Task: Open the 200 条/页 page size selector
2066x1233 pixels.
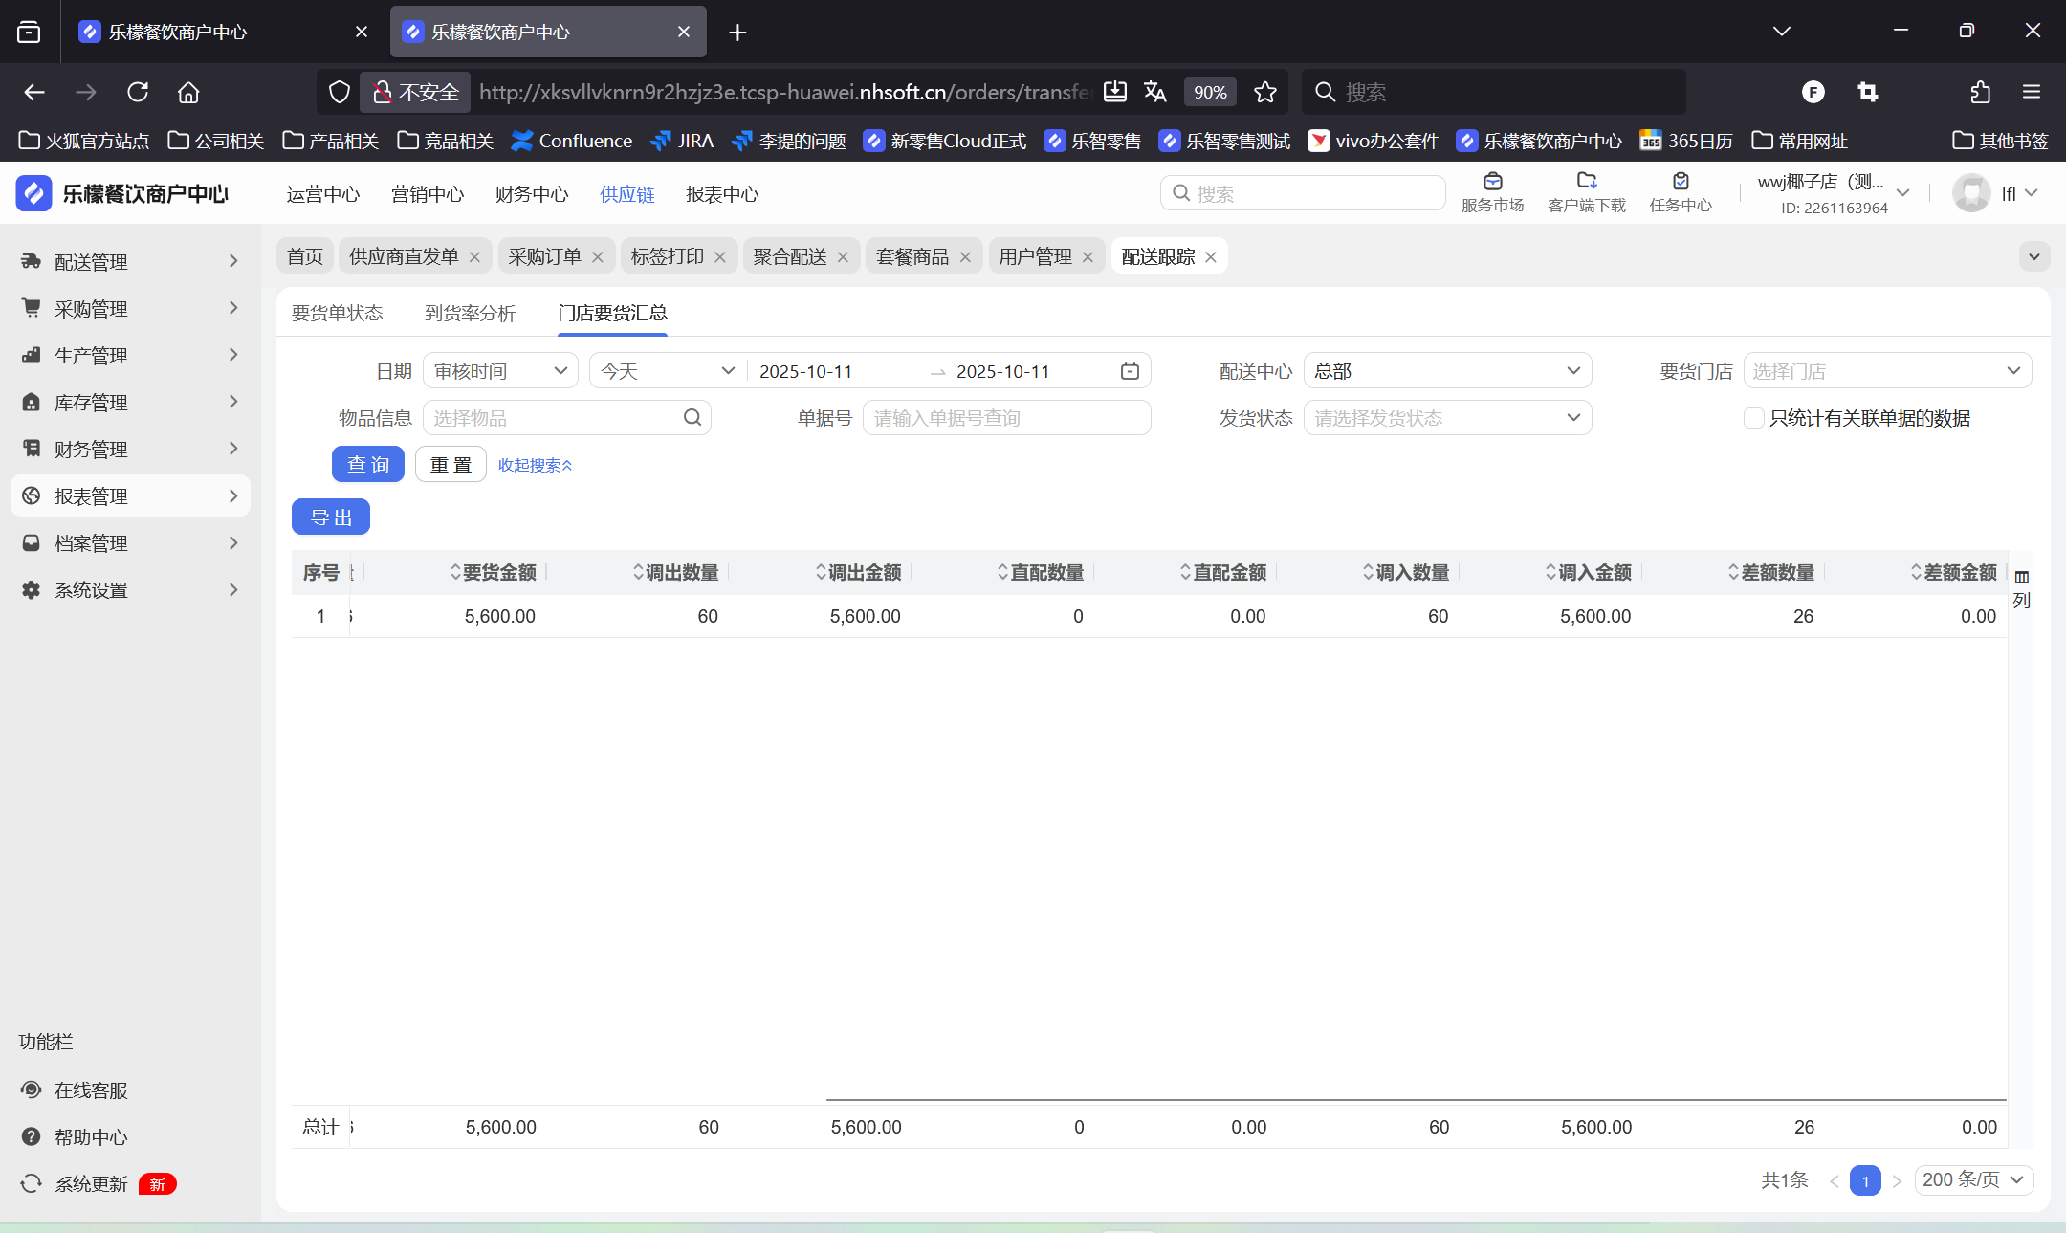Action: (1973, 1179)
